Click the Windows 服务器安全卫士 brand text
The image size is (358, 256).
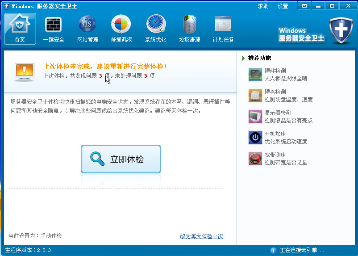pyautogui.click(x=301, y=34)
